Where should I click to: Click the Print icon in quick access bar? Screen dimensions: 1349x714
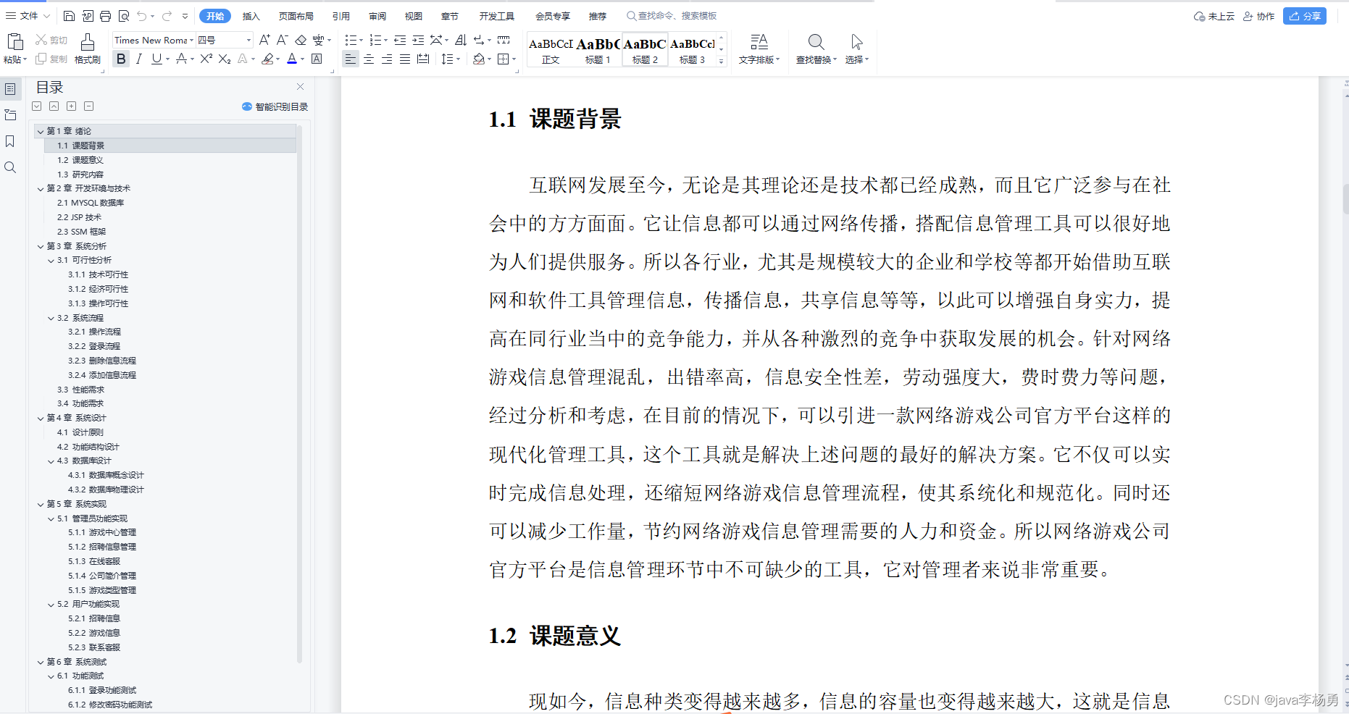coord(105,16)
